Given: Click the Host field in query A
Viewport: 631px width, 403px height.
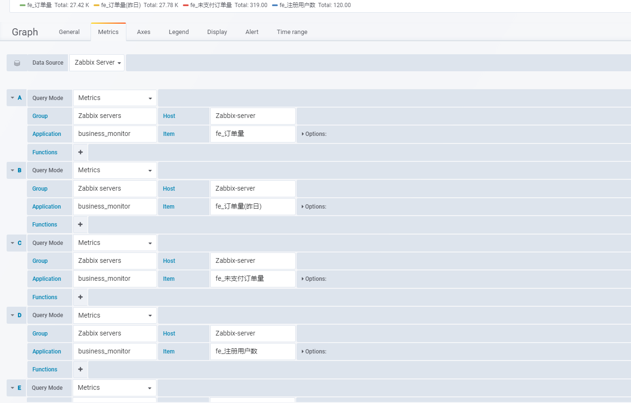Looking at the screenshot, I should pyautogui.click(x=253, y=116).
